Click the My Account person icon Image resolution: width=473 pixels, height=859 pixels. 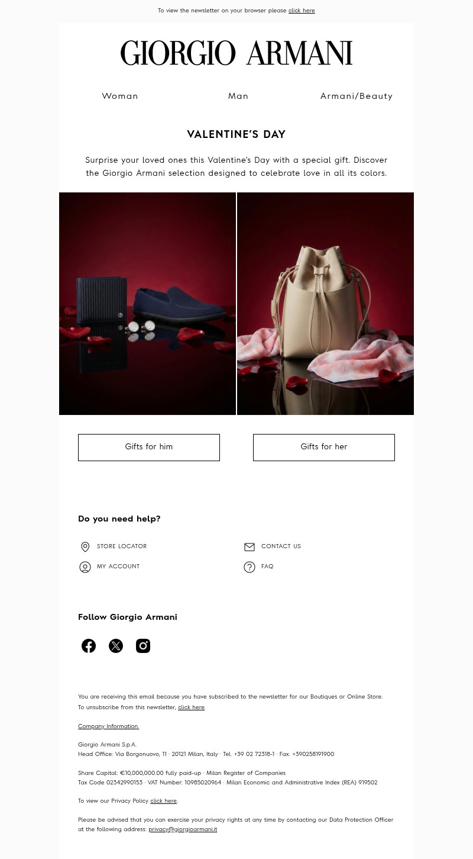click(85, 567)
